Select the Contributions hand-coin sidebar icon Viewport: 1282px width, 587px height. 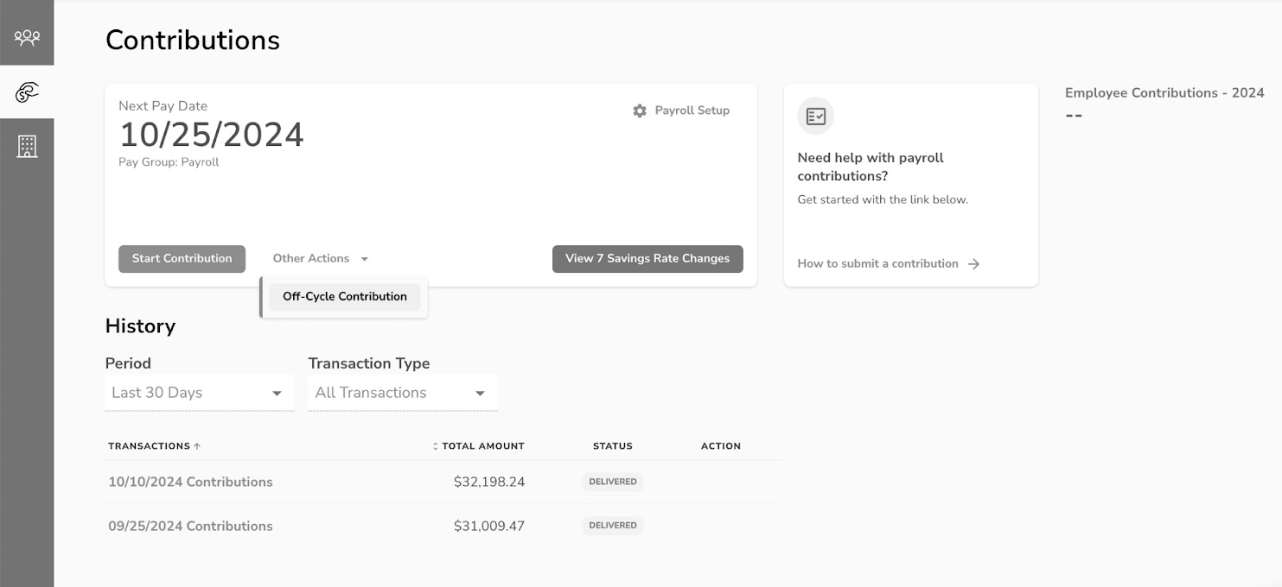[x=27, y=92]
